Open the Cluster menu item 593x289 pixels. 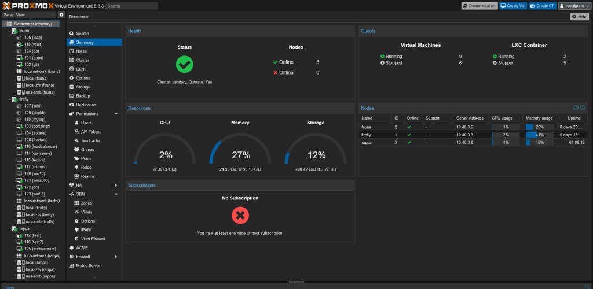[x=94, y=60]
